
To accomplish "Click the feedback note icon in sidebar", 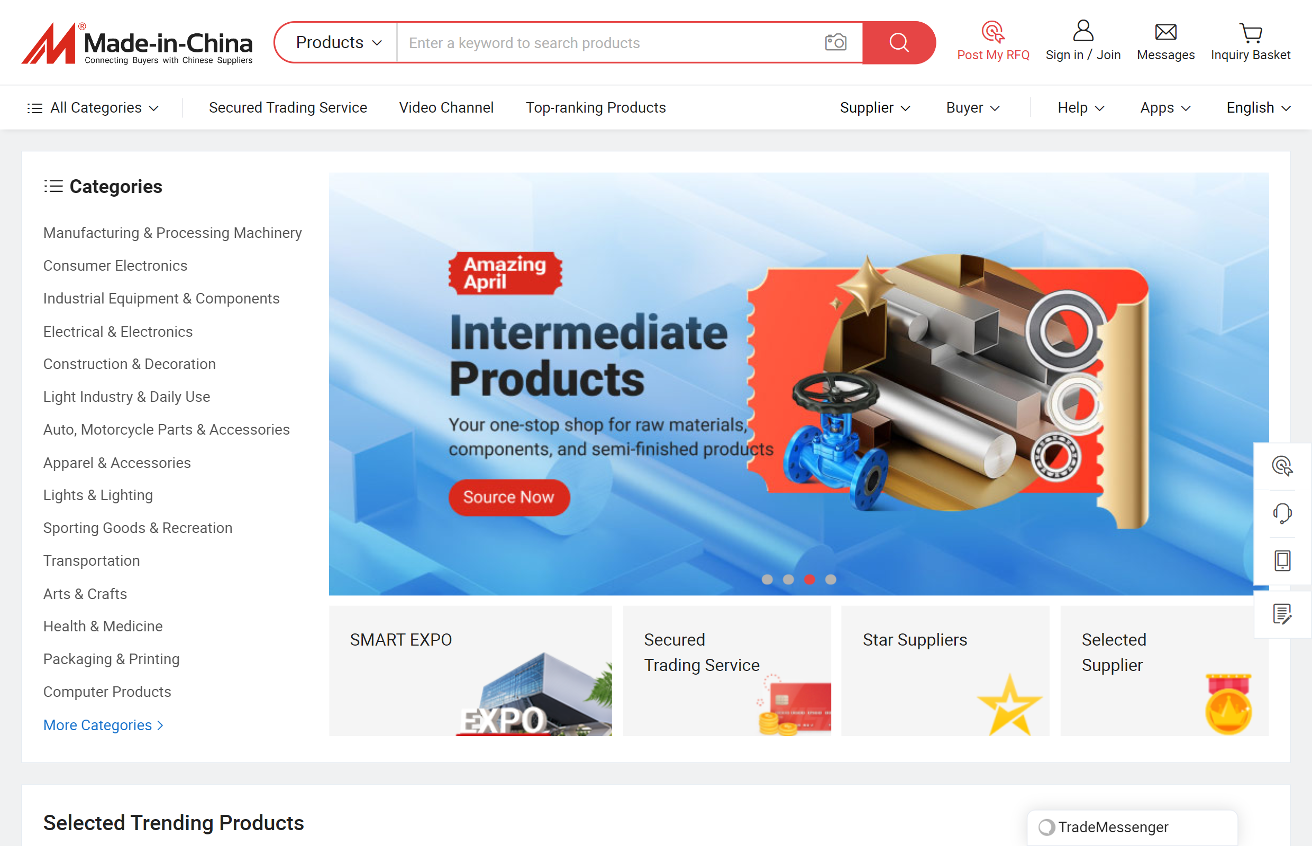I will pyautogui.click(x=1282, y=614).
